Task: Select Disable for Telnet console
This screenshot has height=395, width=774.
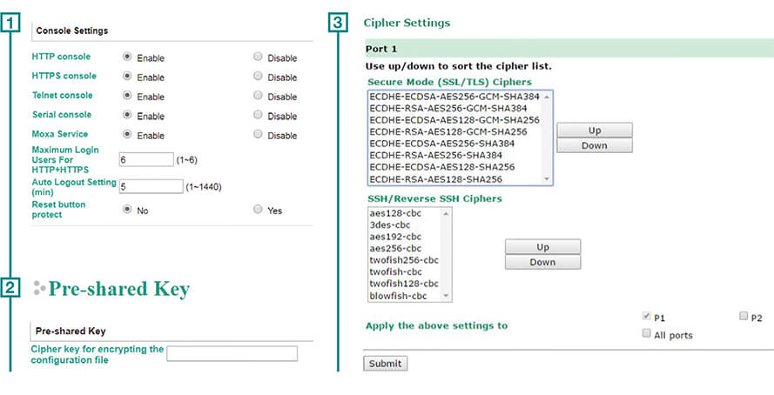Action: pyautogui.click(x=258, y=96)
